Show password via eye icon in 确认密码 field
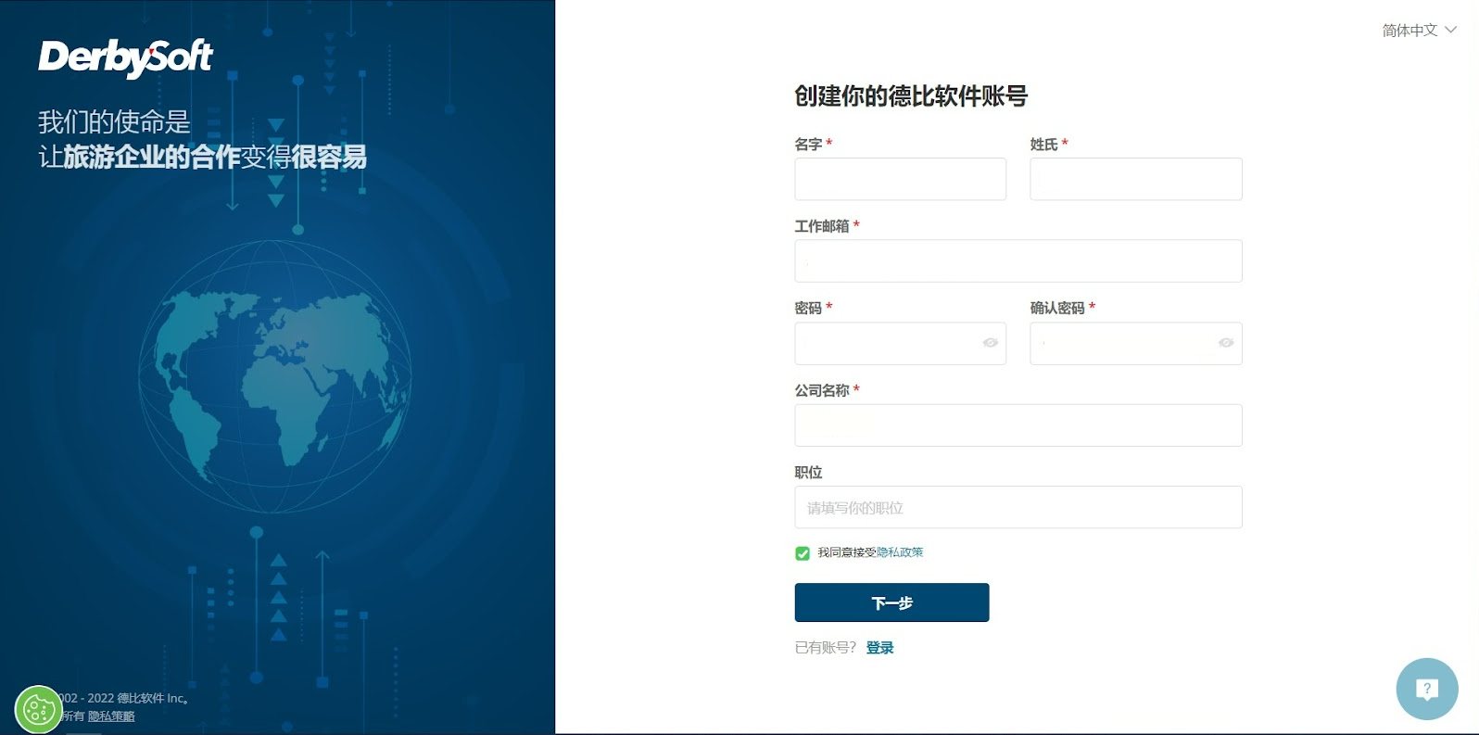This screenshot has height=735, width=1479. pos(1225,343)
